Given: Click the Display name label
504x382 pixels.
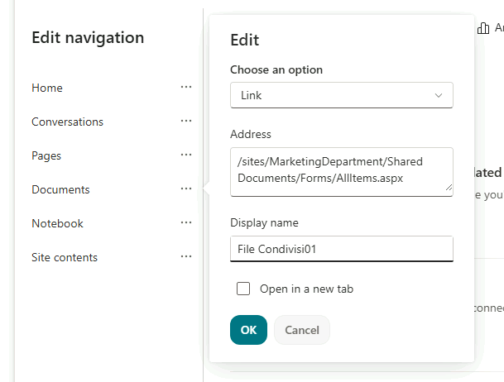Looking at the screenshot, I should click(x=264, y=222).
